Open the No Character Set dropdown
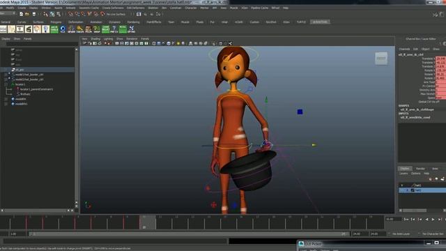This screenshot has width=446, height=251. [x=432, y=234]
